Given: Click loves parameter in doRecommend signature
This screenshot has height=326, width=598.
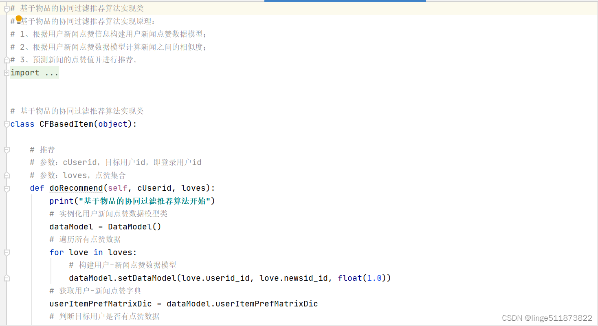Looking at the screenshot, I should coord(193,188).
